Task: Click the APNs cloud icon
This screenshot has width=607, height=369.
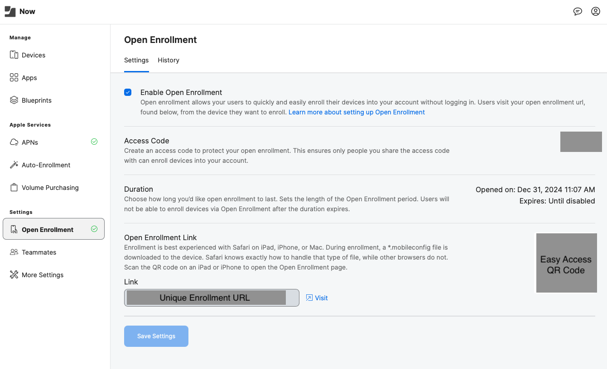Action: pos(14,142)
